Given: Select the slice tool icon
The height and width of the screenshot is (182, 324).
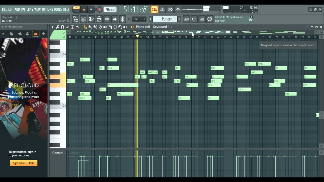Looking at the screenshot, I should pos(110,27).
